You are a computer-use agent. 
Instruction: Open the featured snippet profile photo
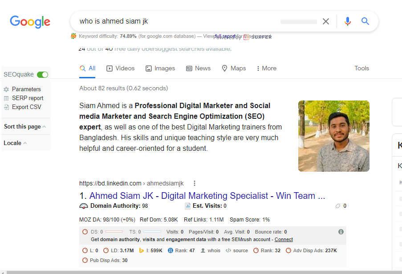tap(334, 136)
